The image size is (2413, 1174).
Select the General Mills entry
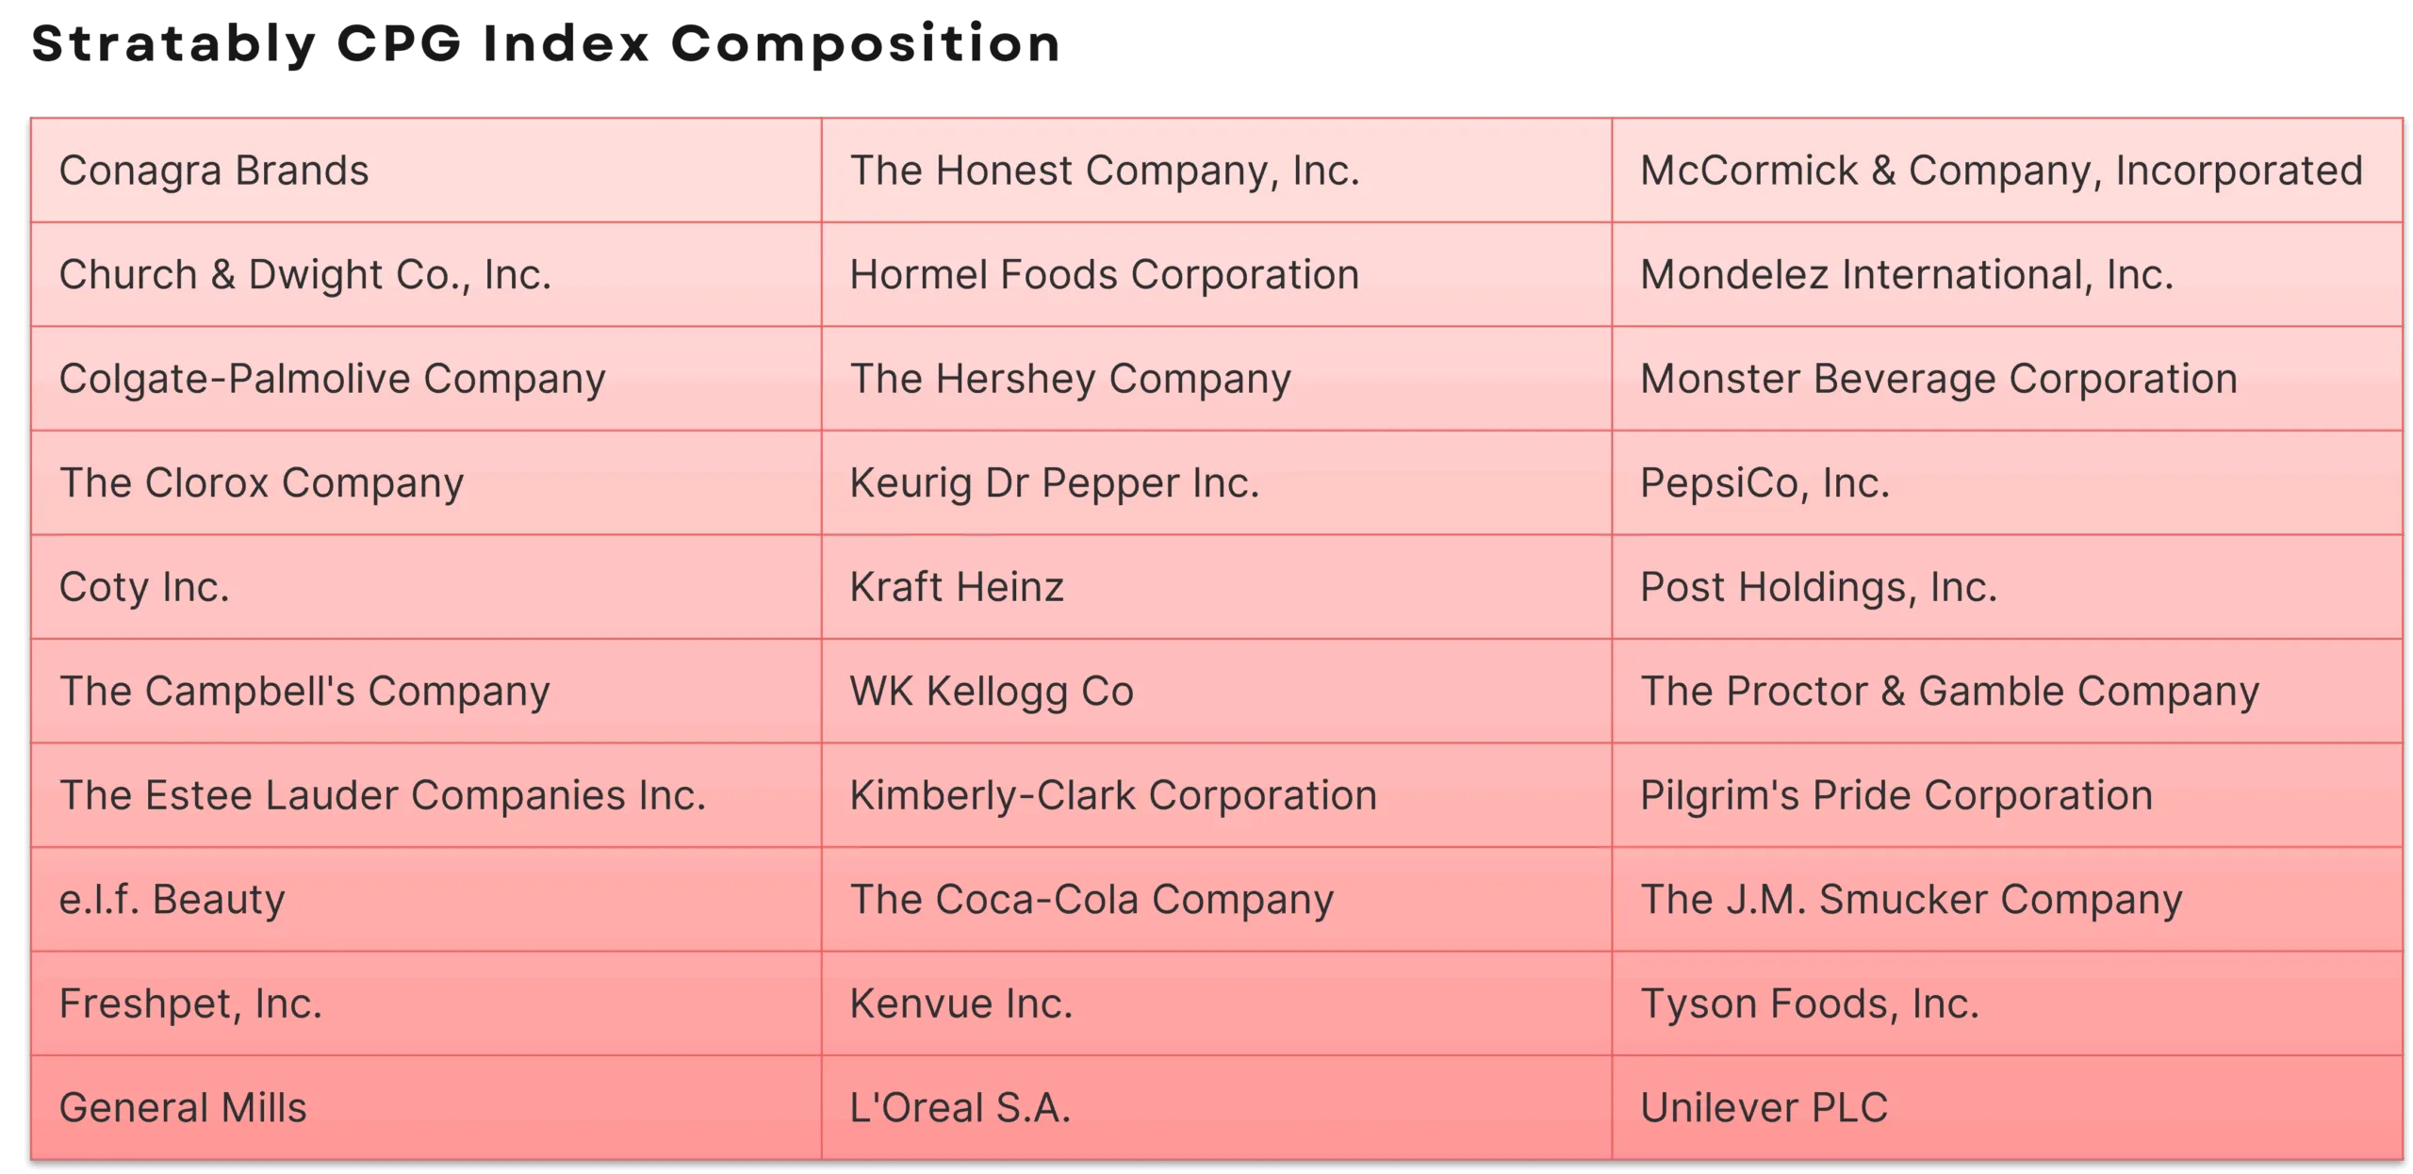tap(183, 1108)
